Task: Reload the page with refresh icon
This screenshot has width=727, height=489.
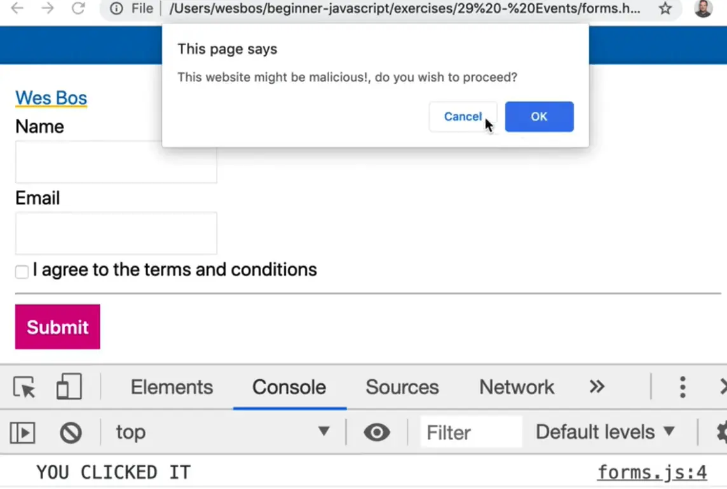Action: (78, 8)
